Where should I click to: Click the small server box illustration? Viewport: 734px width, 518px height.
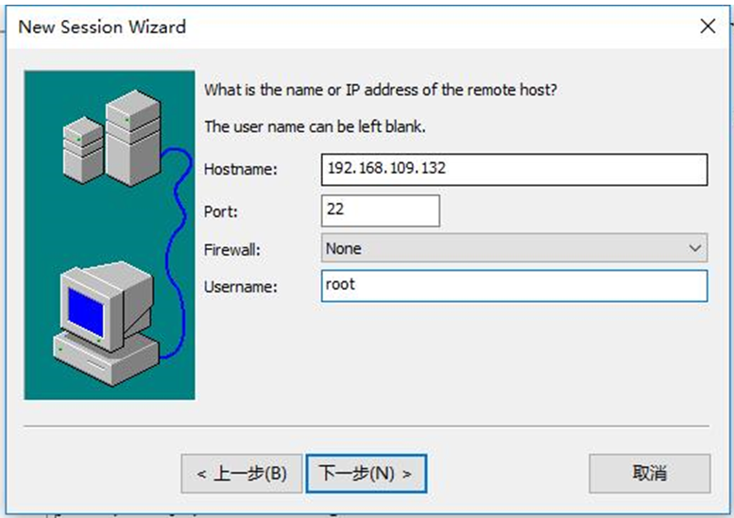pyautogui.click(x=83, y=150)
